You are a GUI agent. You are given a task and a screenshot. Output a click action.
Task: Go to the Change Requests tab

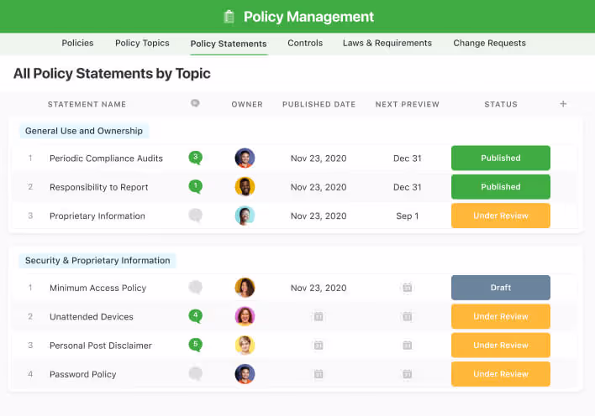489,43
